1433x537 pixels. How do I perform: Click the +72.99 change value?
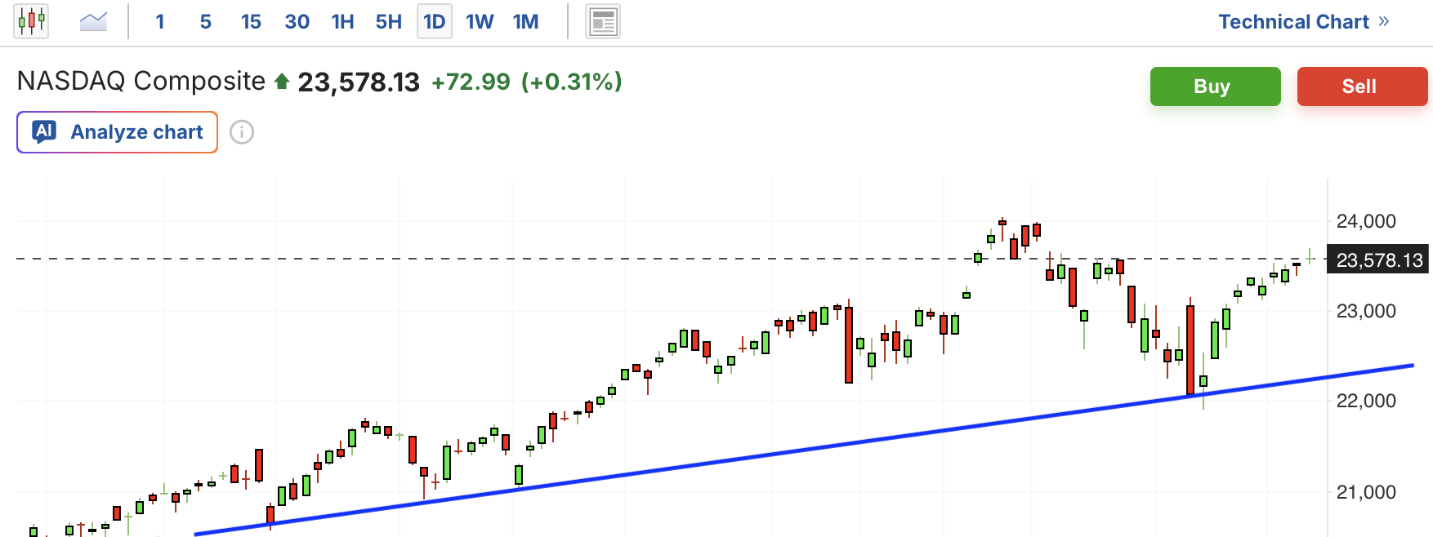click(x=471, y=82)
